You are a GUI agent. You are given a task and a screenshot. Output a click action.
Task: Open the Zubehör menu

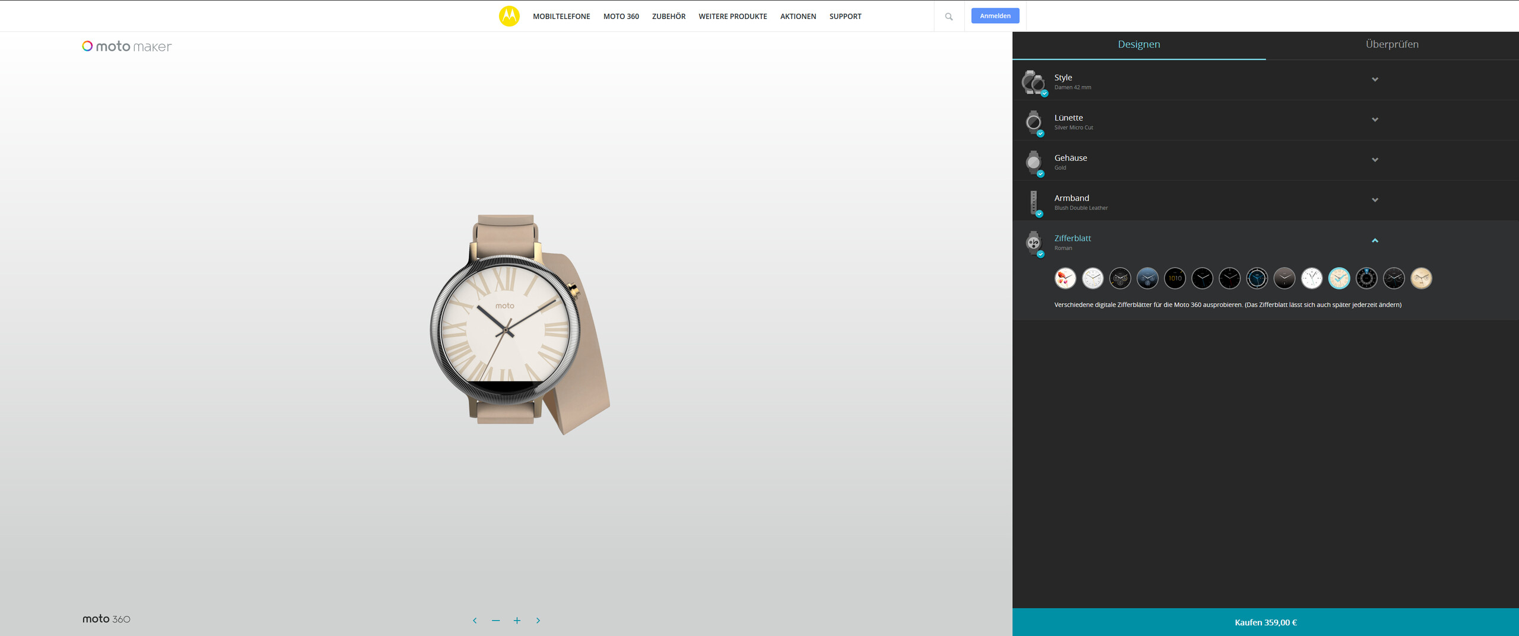[x=669, y=17]
